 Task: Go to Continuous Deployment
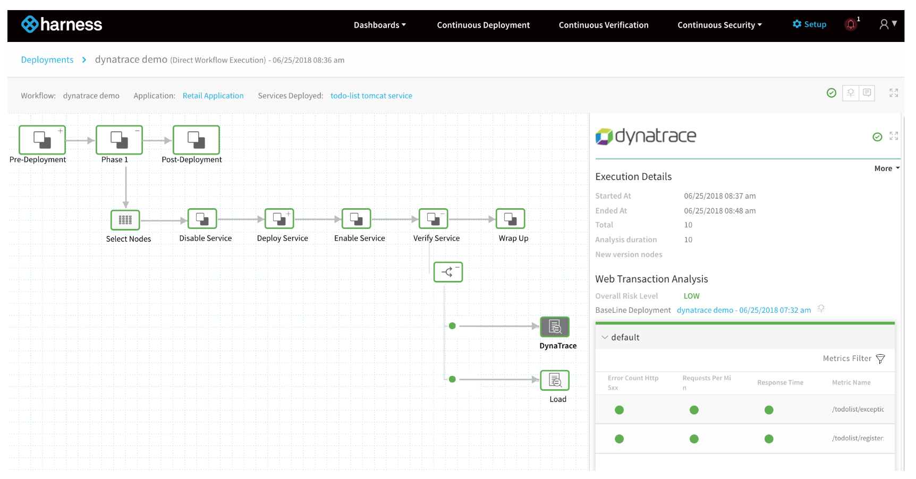tap(484, 25)
